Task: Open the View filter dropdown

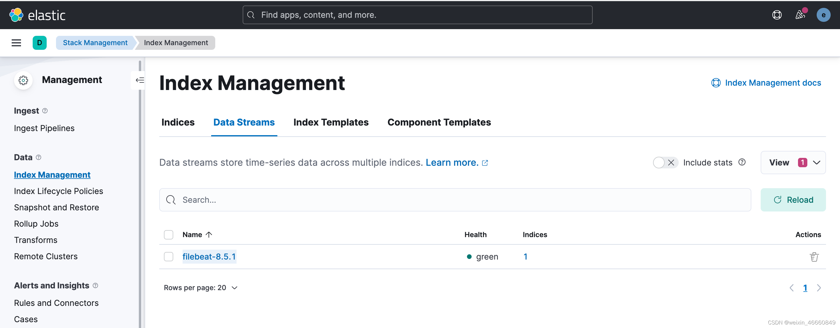Action: pyautogui.click(x=793, y=163)
